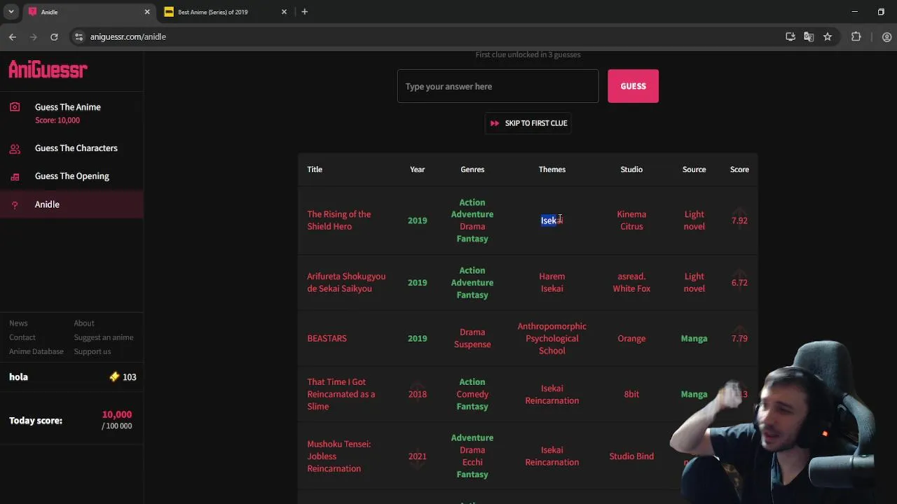The image size is (897, 504).
Task: Click The Rising of the Shield Hero title
Action: pos(339,220)
